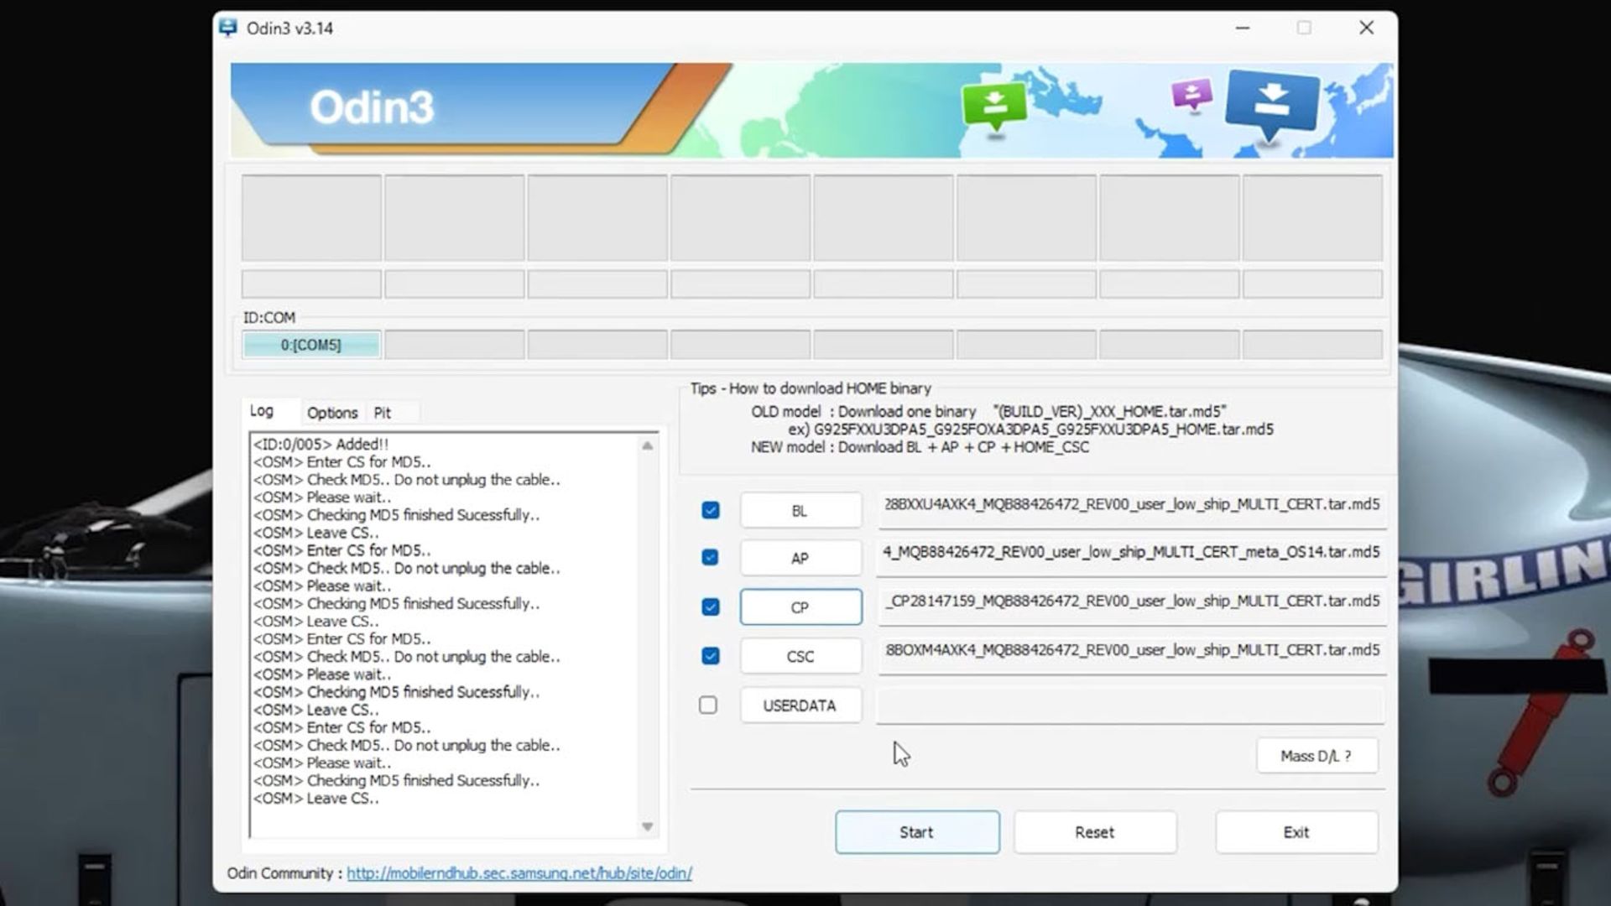Uncheck the BL checkbox
1611x906 pixels.
coord(710,510)
